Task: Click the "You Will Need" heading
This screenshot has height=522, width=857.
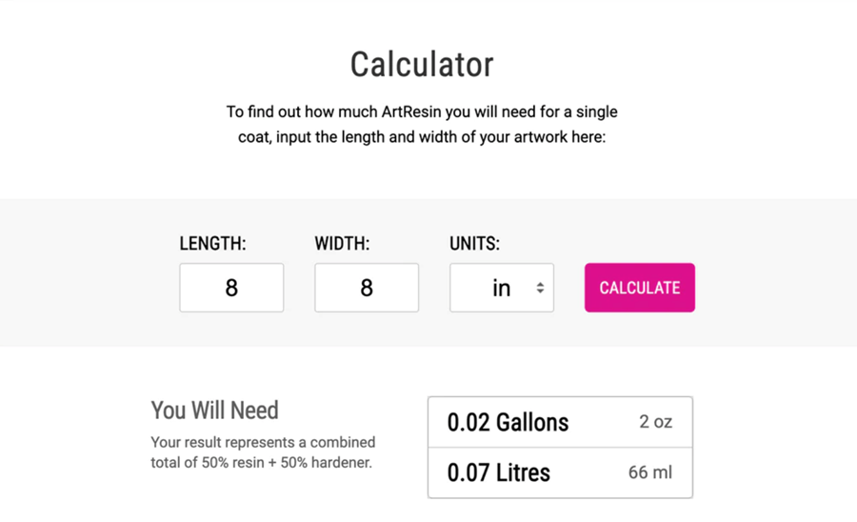Action: point(214,411)
